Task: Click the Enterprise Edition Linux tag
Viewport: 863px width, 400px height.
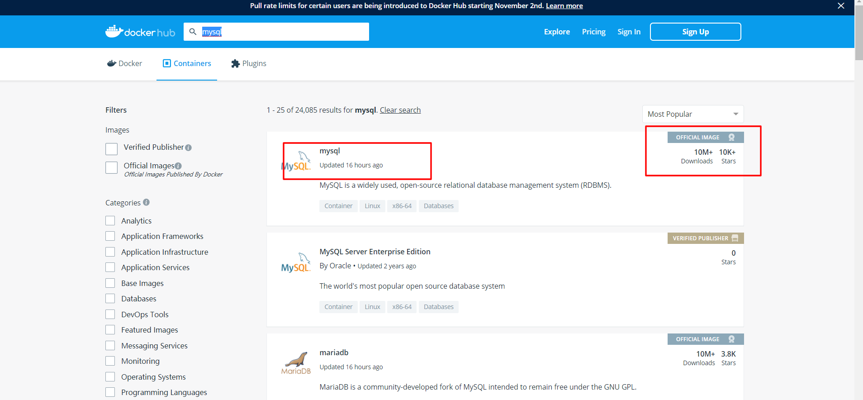Action: [x=373, y=307]
